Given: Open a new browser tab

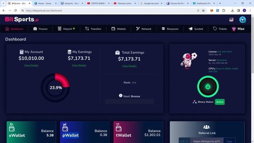Looking at the screenshot, I should coord(220,3).
